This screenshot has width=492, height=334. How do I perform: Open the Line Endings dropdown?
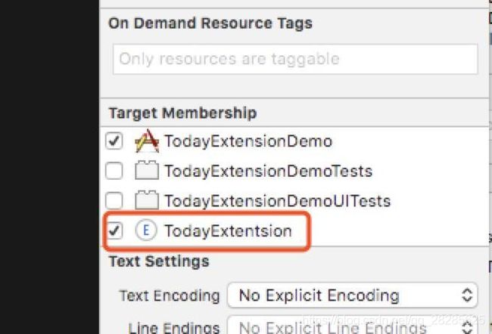pyautogui.click(x=353, y=326)
